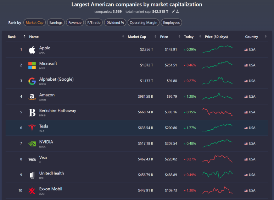Click the USA flag in Amazon row
The width and height of the screenshot is (274, 200).
(246, 97)
